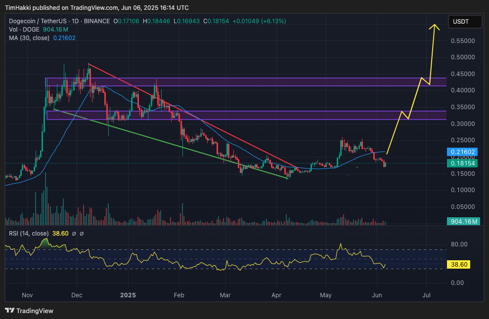Click the 2025 label on the time axis
Screen dimensions: 489x319
tap(128, 294)
